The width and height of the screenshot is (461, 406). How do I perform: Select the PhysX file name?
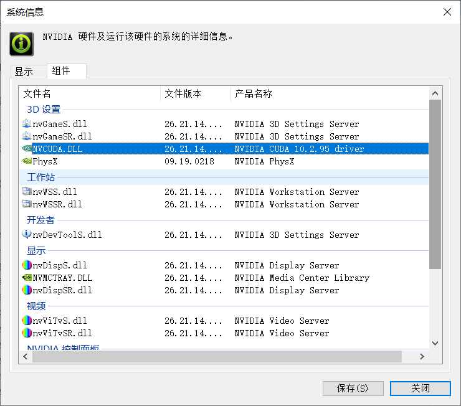click(45, 161)
